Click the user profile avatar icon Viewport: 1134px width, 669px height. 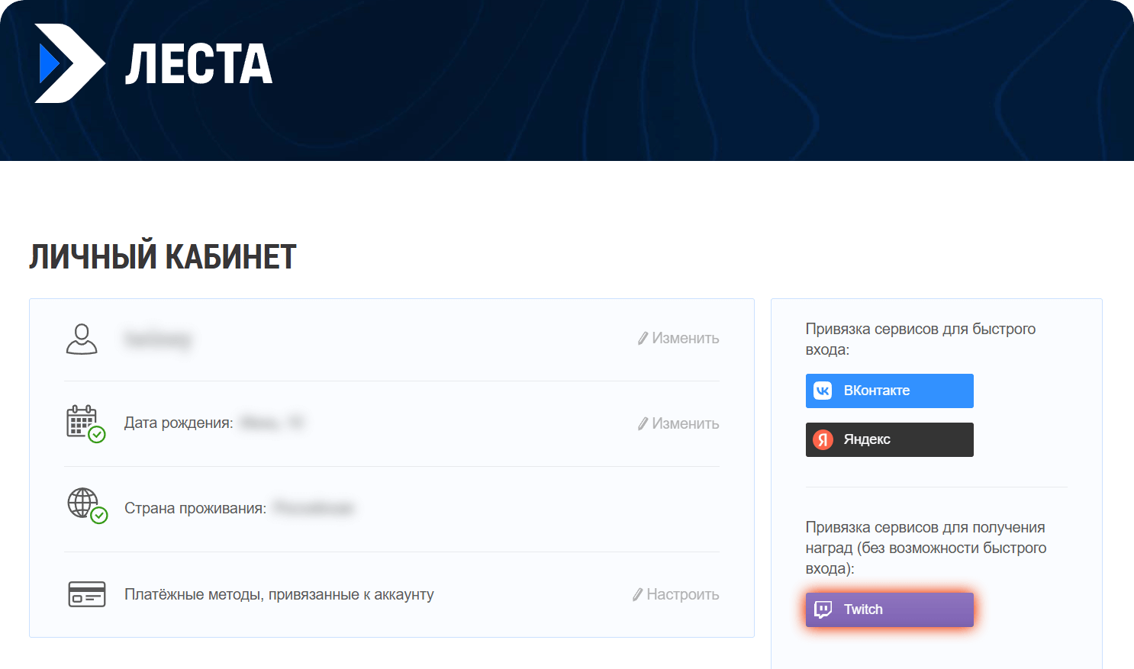[x=82, y=339]
